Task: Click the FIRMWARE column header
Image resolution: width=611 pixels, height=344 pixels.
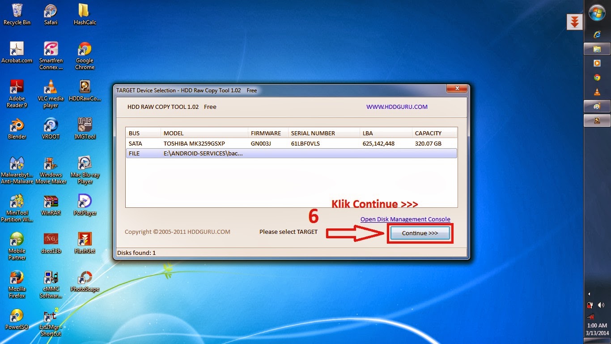Action: click(268, 133)
